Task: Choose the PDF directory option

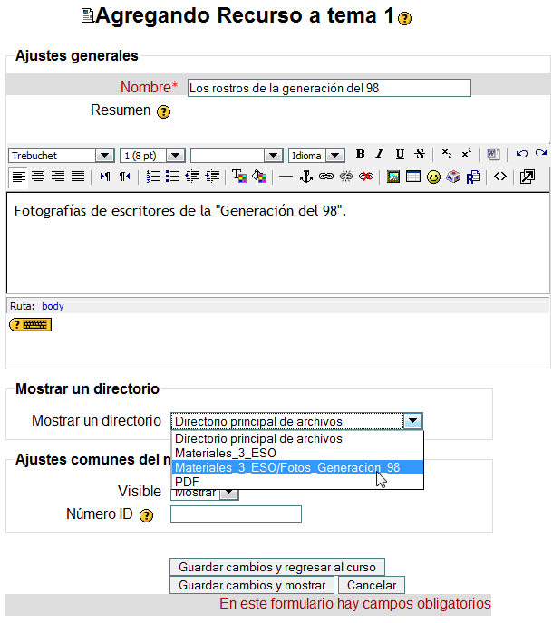Action: pyautogui.click(x=188, y=483)
